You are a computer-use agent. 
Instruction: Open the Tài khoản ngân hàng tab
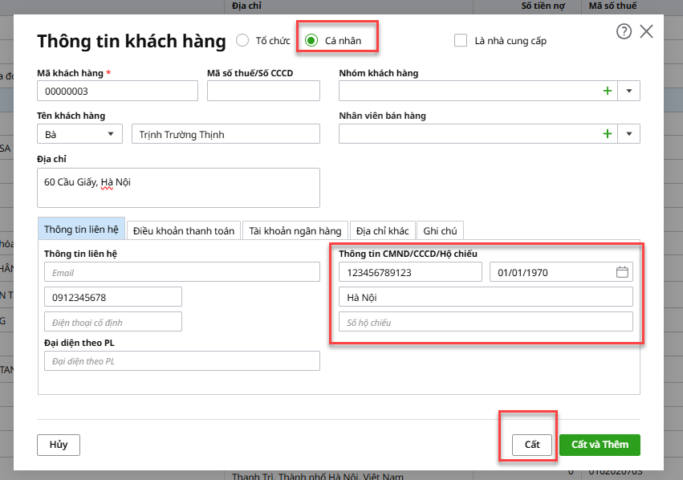(295, 230)
